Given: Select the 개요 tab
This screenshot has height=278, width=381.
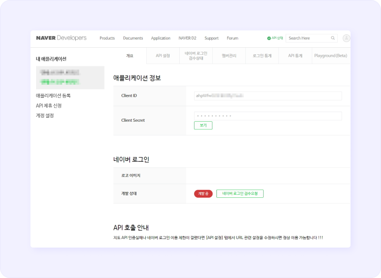Looking at the screenshot, I should [x=130, y=56].
